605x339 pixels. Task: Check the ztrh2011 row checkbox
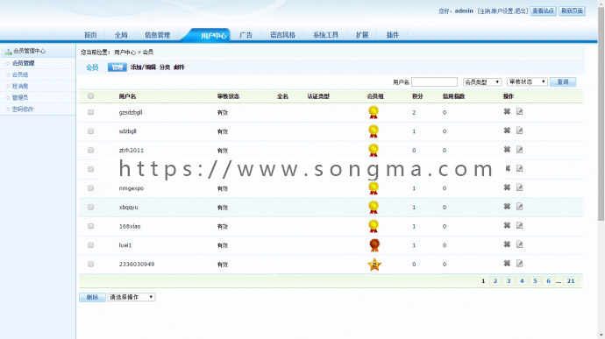[90, 150]
